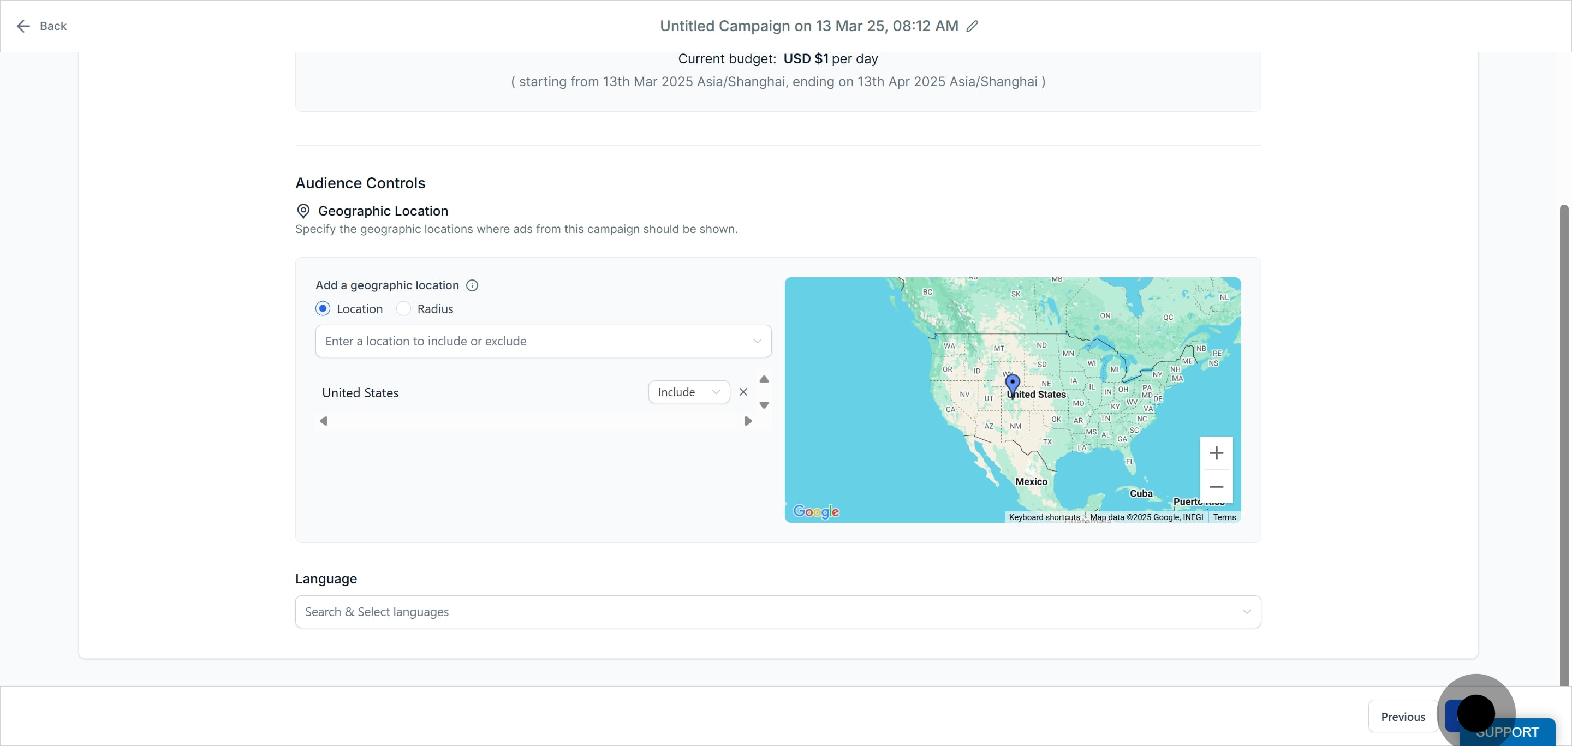Viewport: 1572px width, 746px height.
Task: Select the Location radio button
Action: [x=323, y=309]
